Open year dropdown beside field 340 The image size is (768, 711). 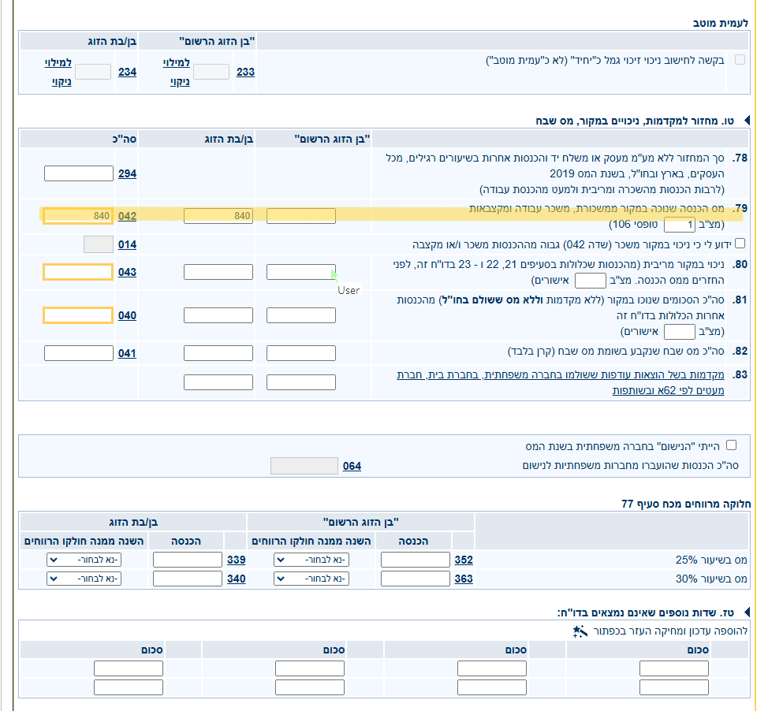pyautogui.click(x=84, y=579)
